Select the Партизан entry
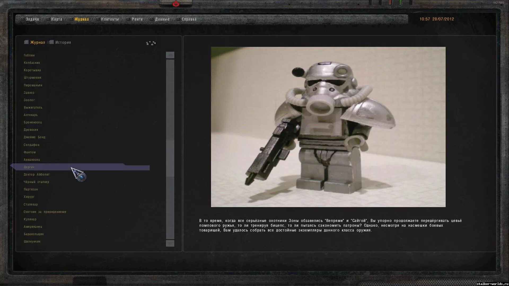 coord(31,189)
